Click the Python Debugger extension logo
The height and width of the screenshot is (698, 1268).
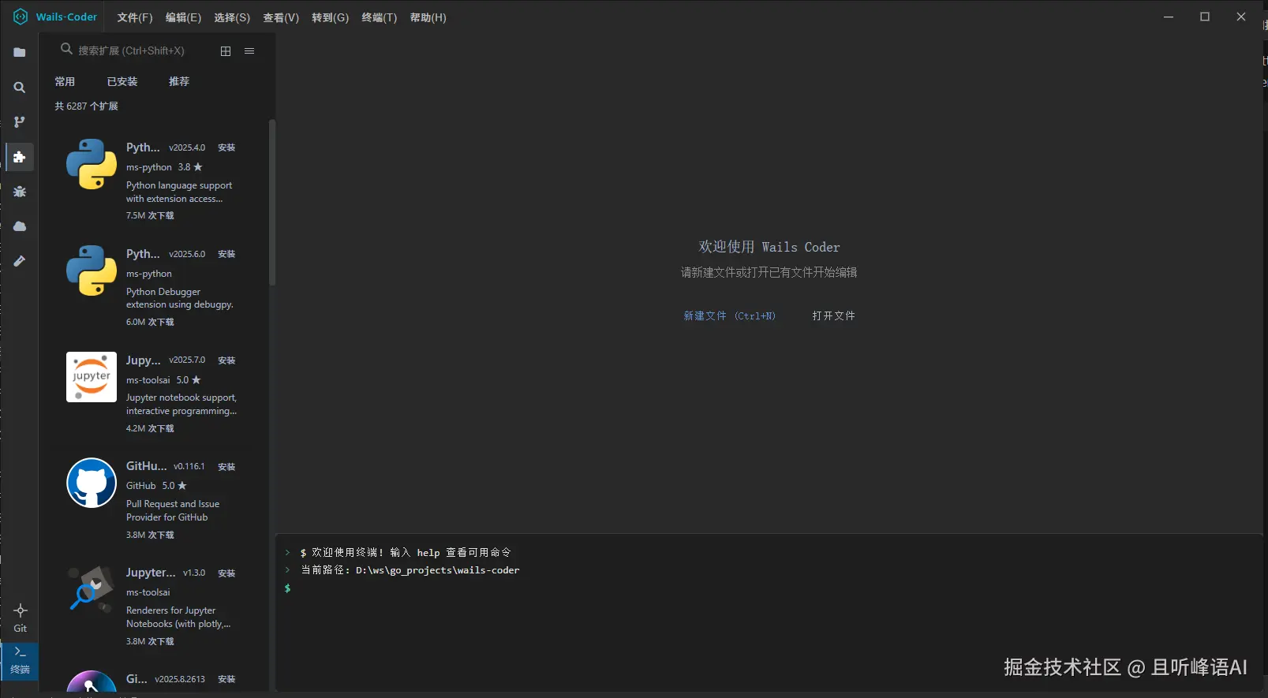(x=92, y=271)
